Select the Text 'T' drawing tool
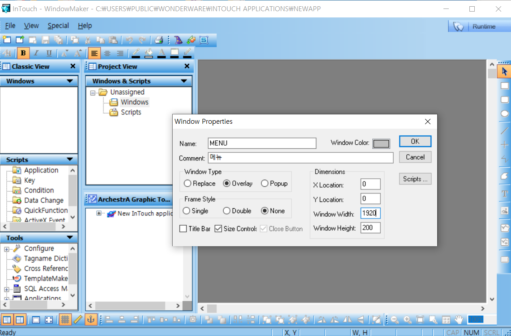This screenshot has height=336, width=511. 504,194
